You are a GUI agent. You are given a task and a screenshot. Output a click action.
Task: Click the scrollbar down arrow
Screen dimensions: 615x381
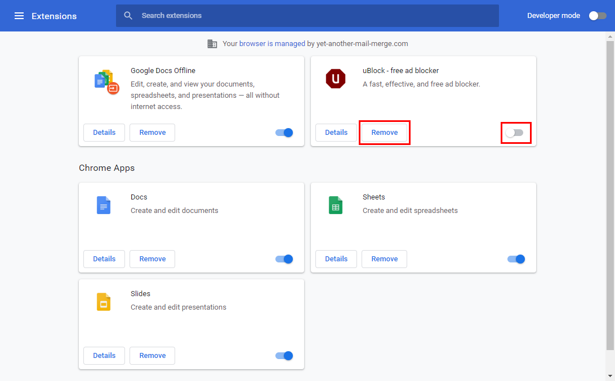pyautogui.click(x=610, y=375)
